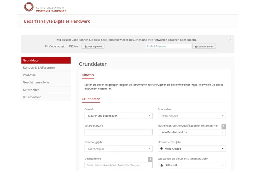Viewport: 257px width, 171px height.
Task: Click the Mitarbeiterzahl input field
Action: click(x=118, y=132)
